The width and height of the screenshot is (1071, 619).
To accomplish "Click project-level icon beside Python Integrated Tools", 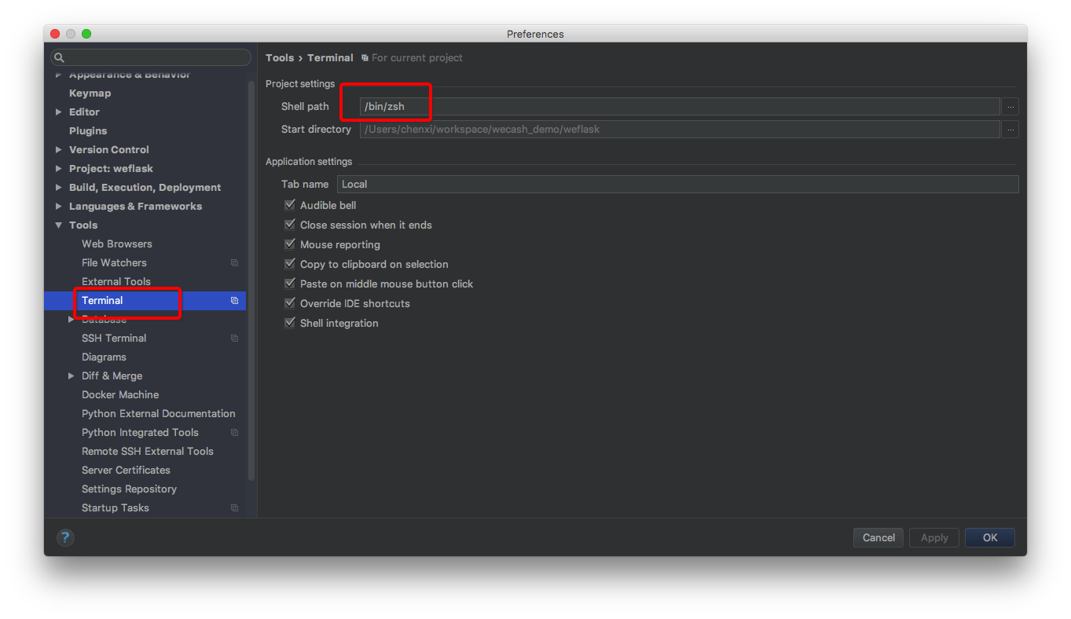I will 234,433.
